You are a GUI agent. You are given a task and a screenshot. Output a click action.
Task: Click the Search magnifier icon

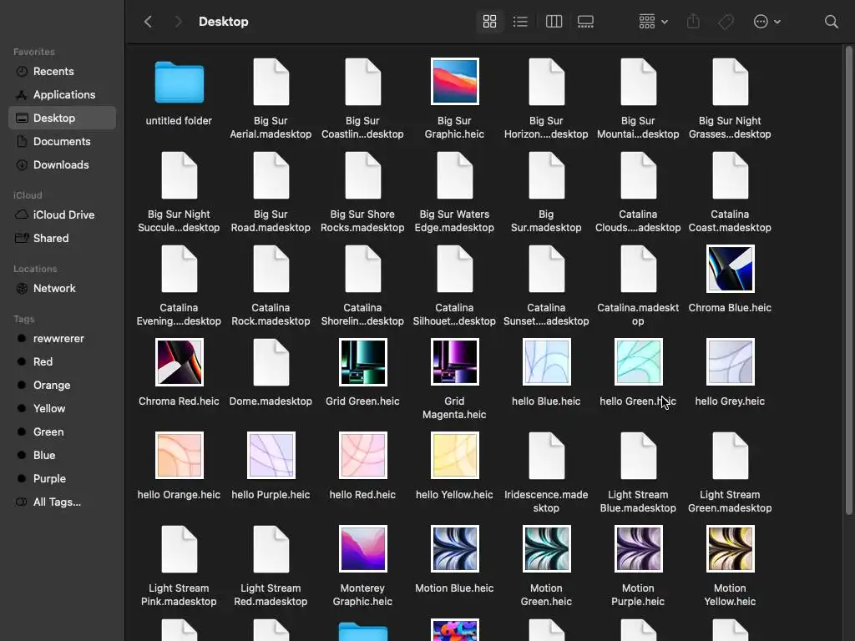pos(831,22)
